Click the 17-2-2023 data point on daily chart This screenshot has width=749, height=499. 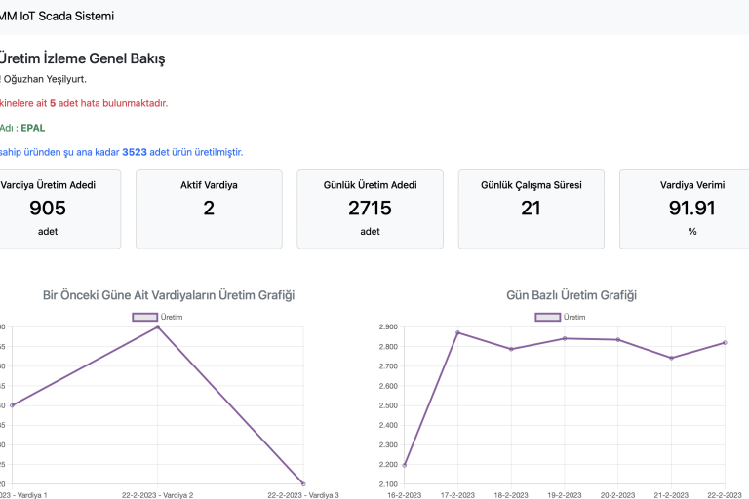click(x=457, y=332)
